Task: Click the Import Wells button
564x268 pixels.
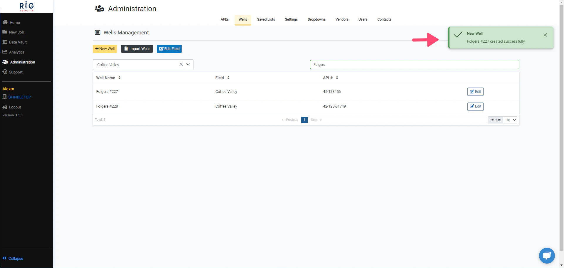Action: pyautogui.click(x=137, y=49)
